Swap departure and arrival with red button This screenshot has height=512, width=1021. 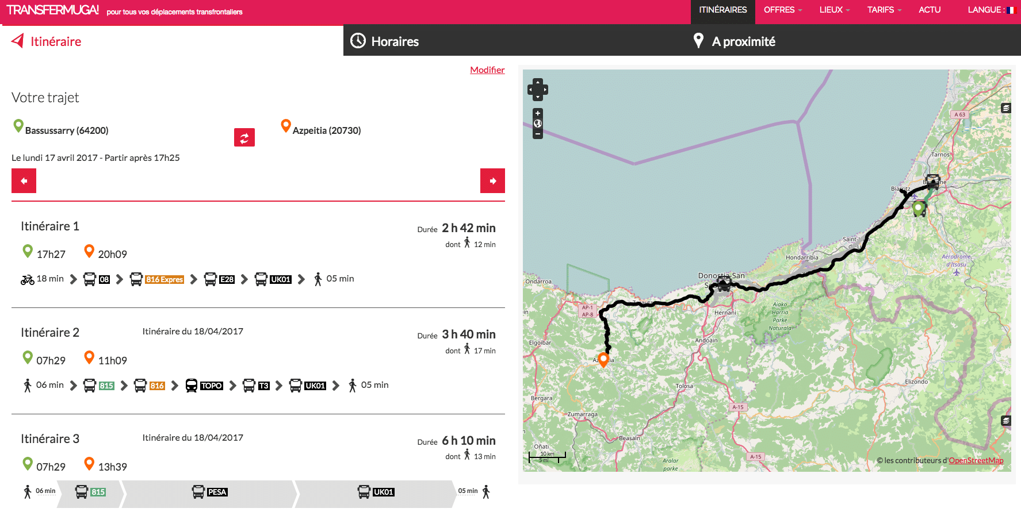[244, 138]
